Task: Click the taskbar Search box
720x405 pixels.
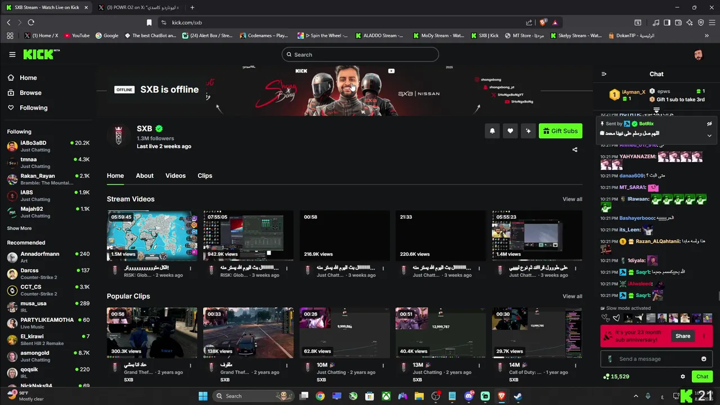Action: pos(253,396)
